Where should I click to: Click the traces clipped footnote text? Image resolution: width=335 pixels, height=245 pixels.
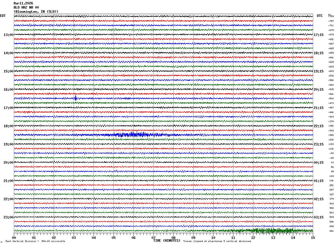point(217,241)
